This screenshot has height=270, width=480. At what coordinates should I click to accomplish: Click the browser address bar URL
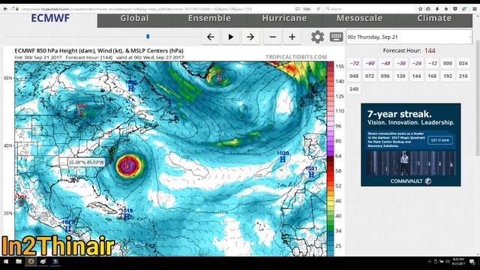tap(136, 9)
